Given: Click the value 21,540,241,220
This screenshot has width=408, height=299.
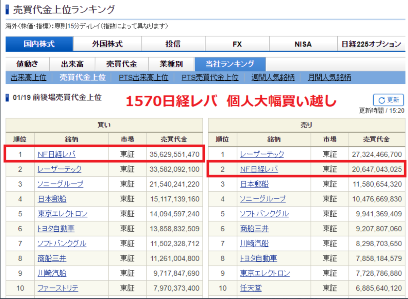Looking at the screenshot, I should 174,184.
